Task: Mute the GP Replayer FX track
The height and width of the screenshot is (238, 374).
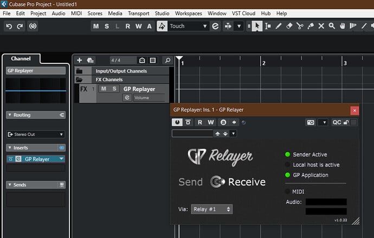Action: coord(104,89)
